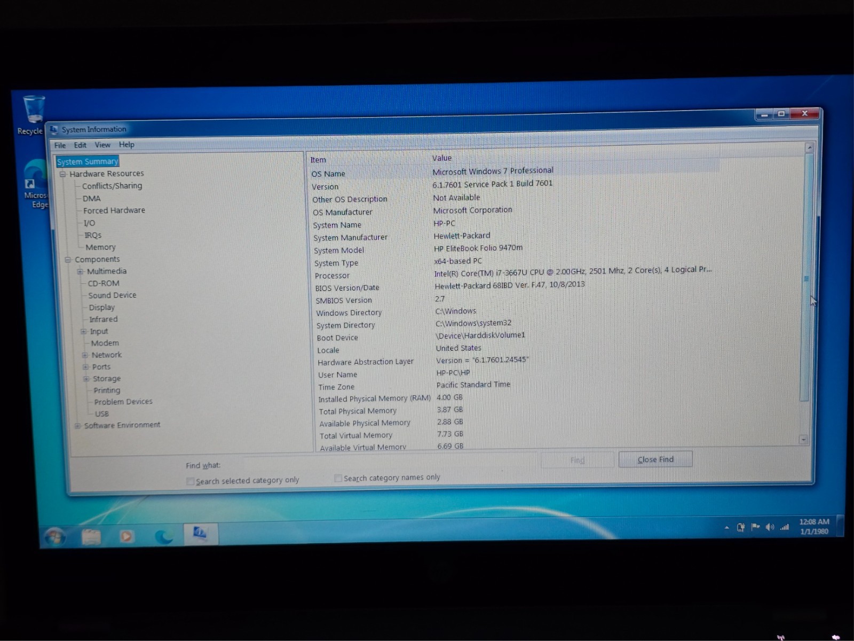Collapse the Components tree node

(68, 260)
